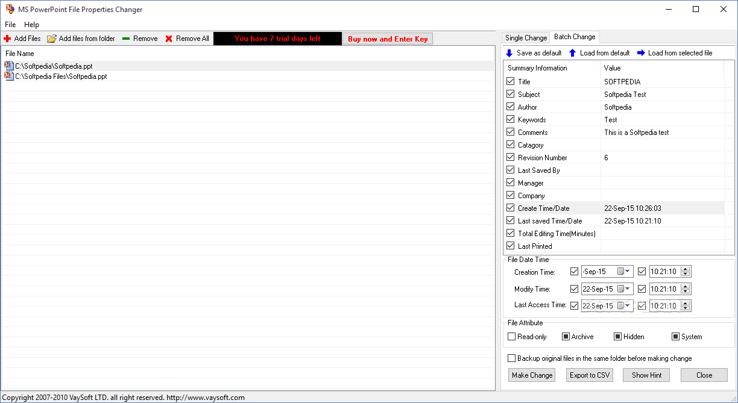Click the Load from selected file arrow icon
The width and height of the screenshot is (738, 403).
coord(641,53)
